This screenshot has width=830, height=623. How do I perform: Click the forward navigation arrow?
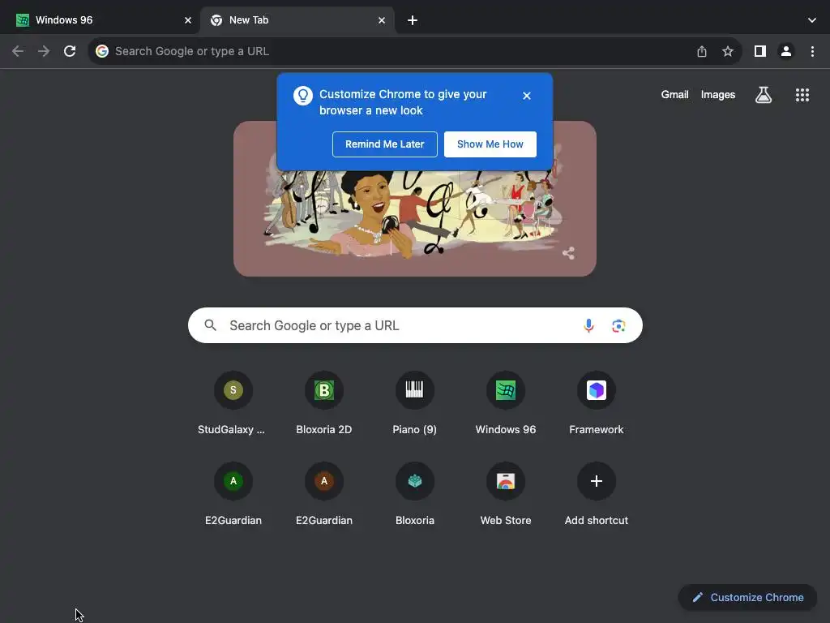44,51
